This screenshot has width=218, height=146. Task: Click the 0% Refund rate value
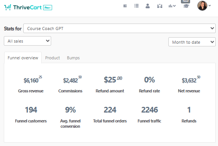coord(149,79)
